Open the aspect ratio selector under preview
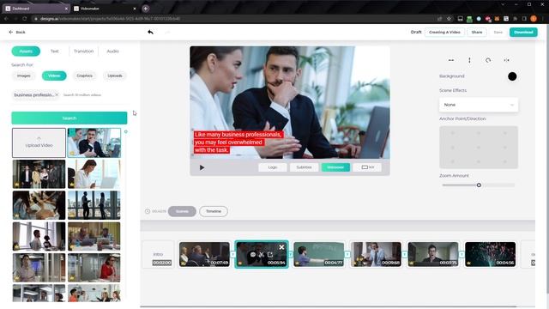This screenshot has height=309, width=549. click(368, 167)
